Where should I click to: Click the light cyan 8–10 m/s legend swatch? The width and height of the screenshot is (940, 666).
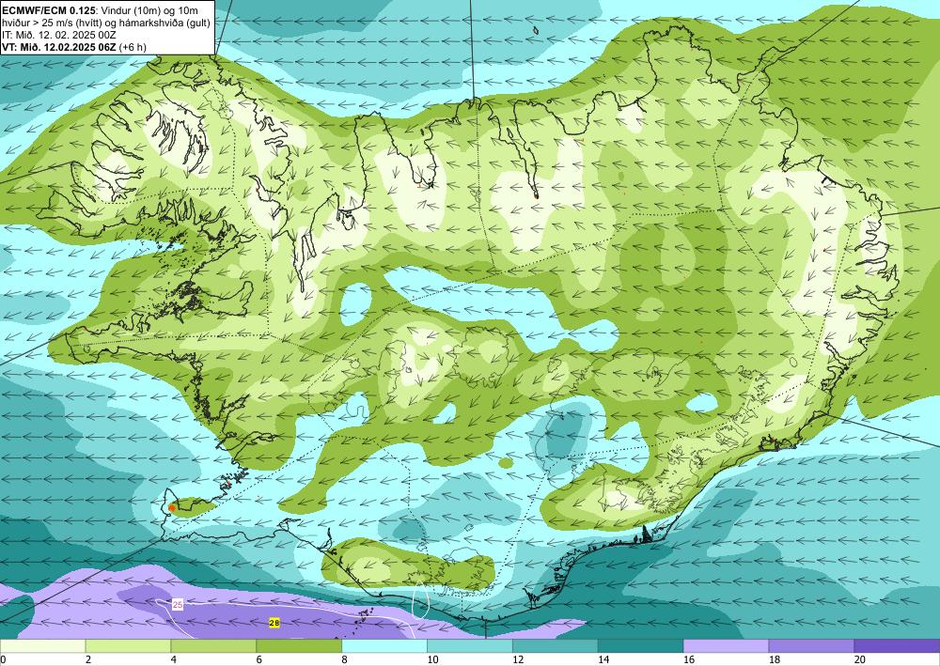click(x=384, y=645)
